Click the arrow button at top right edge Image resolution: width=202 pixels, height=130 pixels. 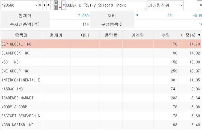[200, 5]
